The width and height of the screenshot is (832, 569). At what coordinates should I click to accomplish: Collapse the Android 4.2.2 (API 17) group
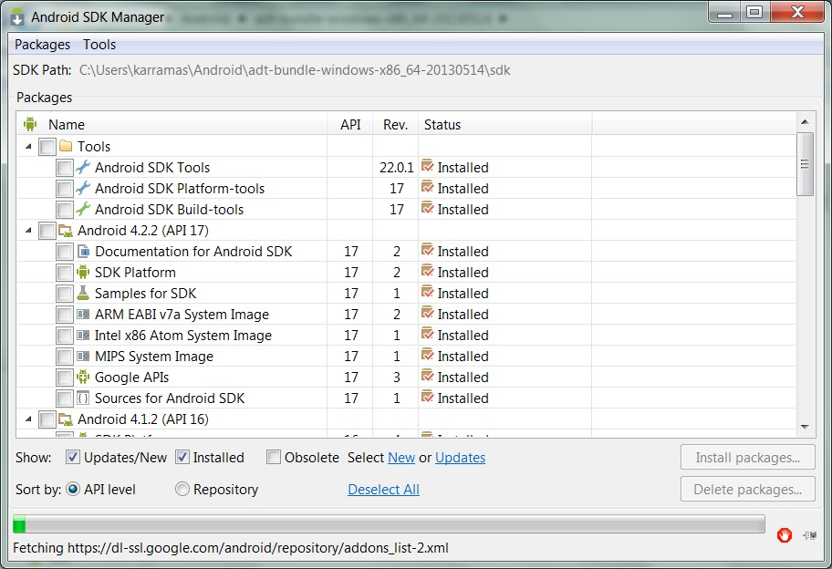[x=28, y=231]
